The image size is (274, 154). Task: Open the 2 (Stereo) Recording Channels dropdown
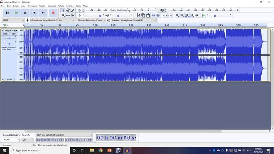[91, 20]
